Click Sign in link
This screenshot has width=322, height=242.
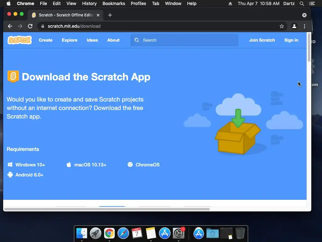pyautogui.click(x=291, y=40)
